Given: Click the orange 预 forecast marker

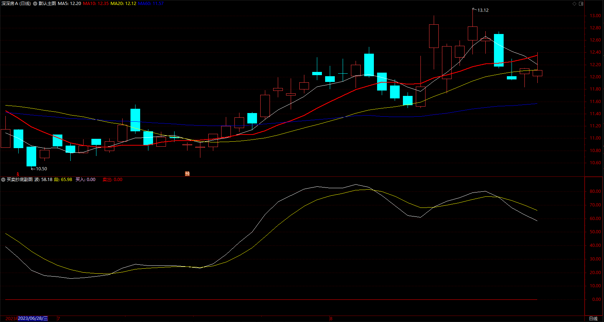Looking at the screenshot, I should tap(187, 174).
